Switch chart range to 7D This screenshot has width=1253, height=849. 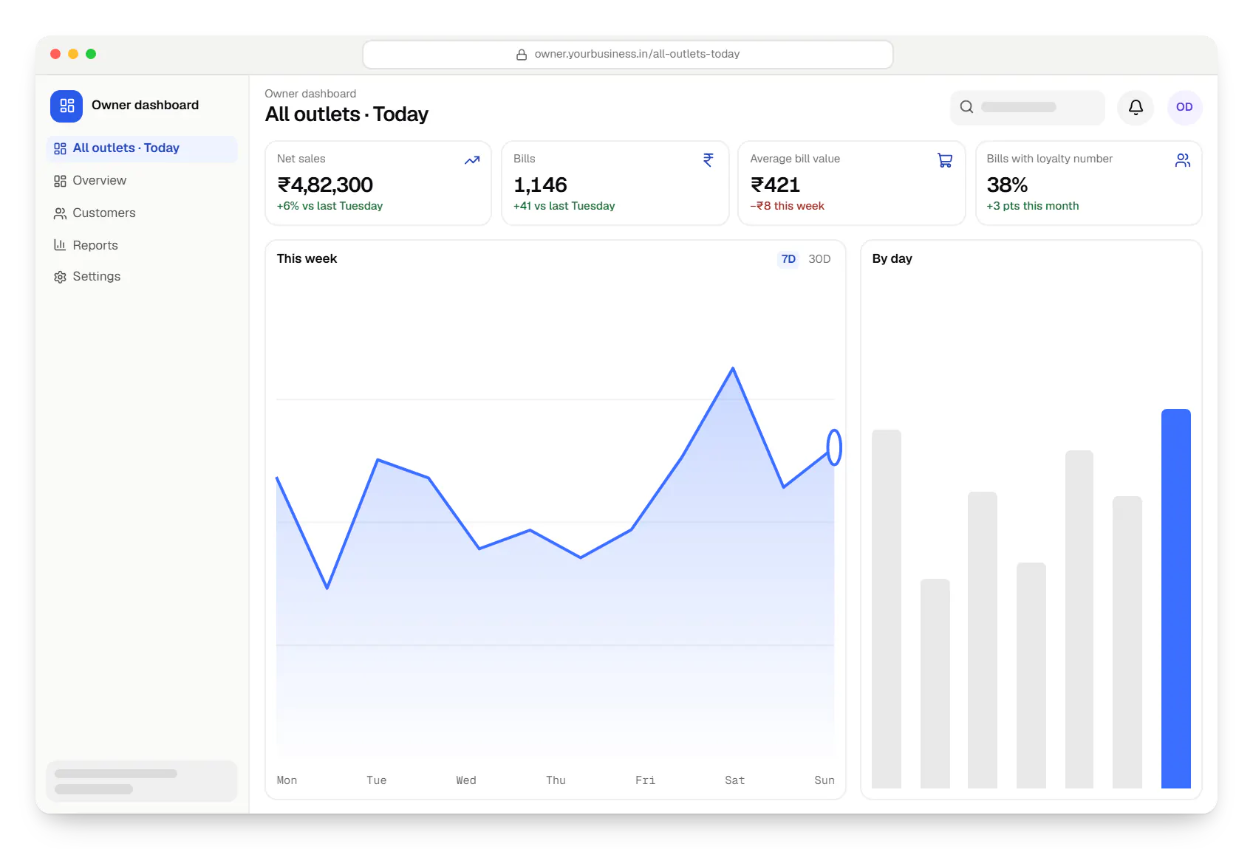click(x=788, y=259)
